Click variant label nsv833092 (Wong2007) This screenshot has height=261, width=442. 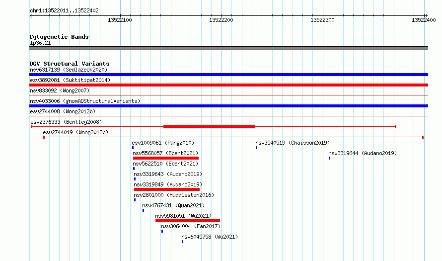tap(60, 90)
